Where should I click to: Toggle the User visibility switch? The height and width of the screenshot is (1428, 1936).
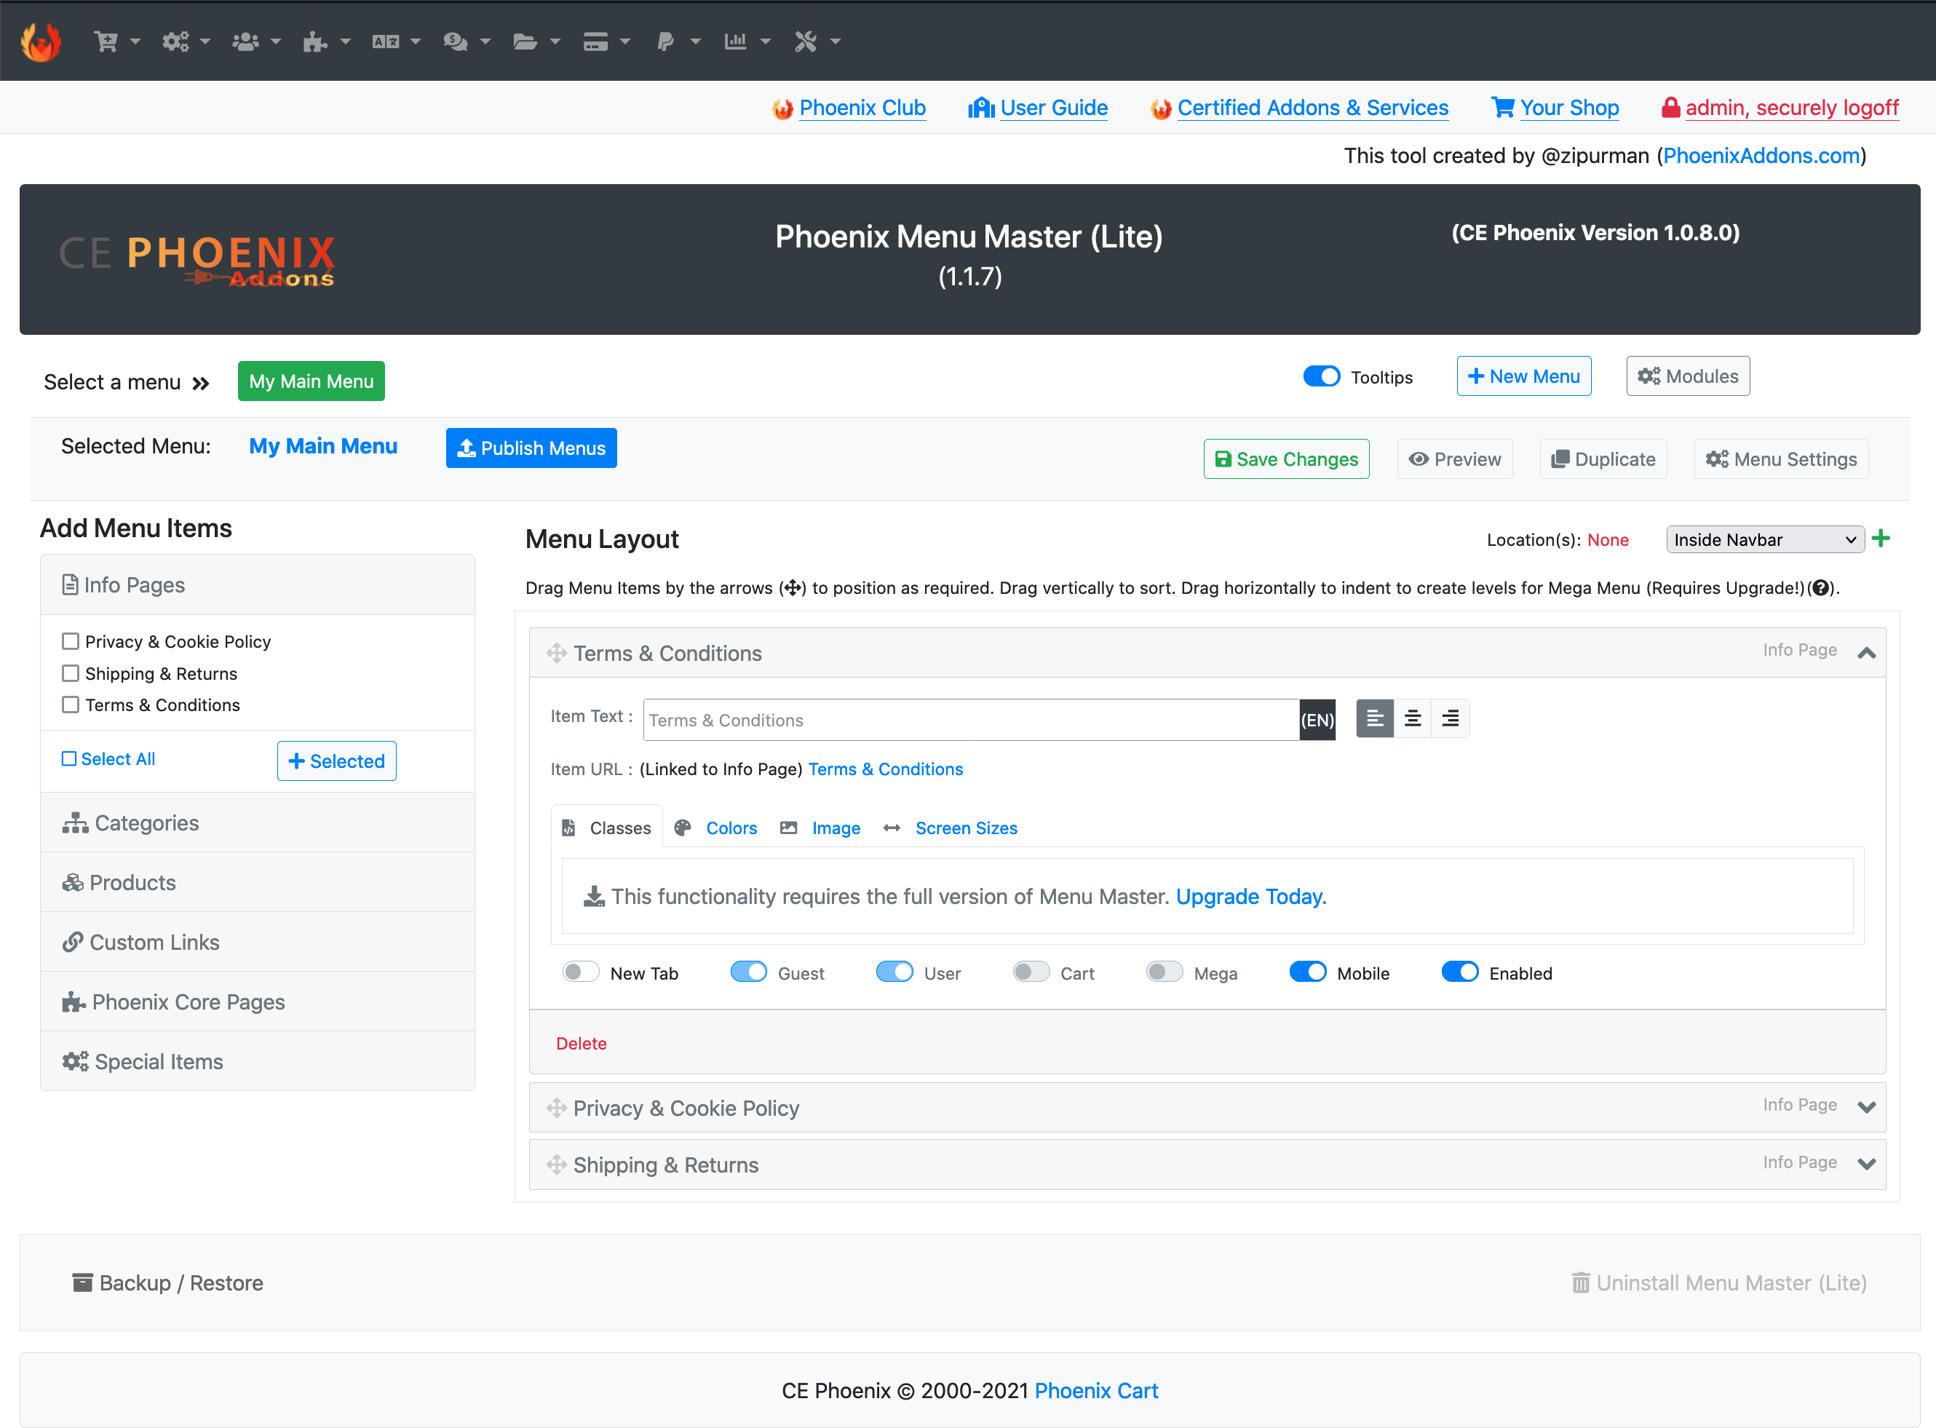[x=894, y=972]
